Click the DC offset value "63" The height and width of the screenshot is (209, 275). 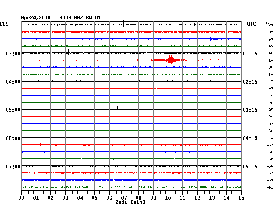271,39
